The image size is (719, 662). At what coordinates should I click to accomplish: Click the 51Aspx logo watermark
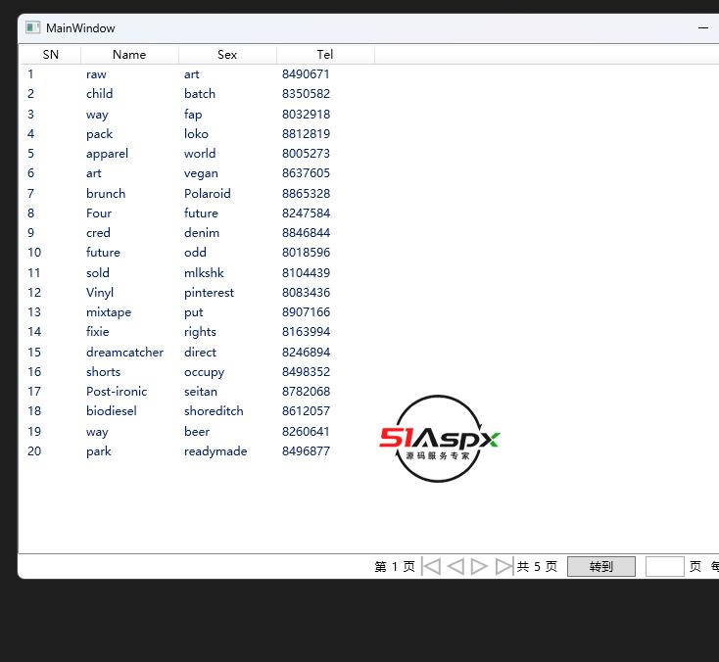[x=439, y=439]
